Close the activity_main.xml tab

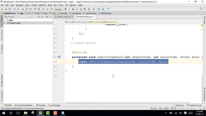coord(73,17)
